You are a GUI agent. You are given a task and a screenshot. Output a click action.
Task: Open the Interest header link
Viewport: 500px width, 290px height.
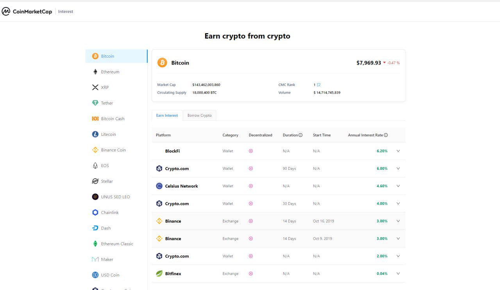click(66, 11)
